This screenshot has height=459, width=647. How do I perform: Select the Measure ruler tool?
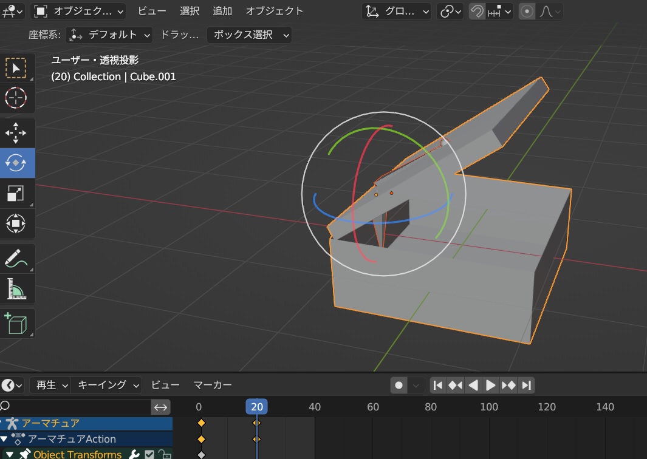[x=16, y=288]
